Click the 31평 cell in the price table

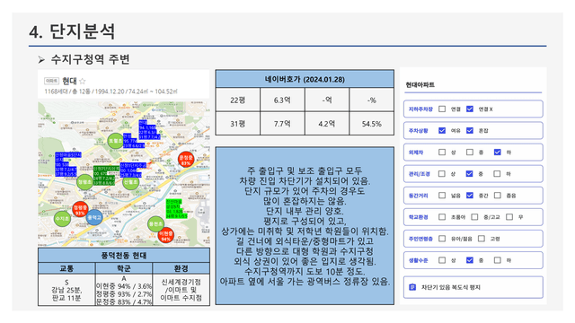238,124
